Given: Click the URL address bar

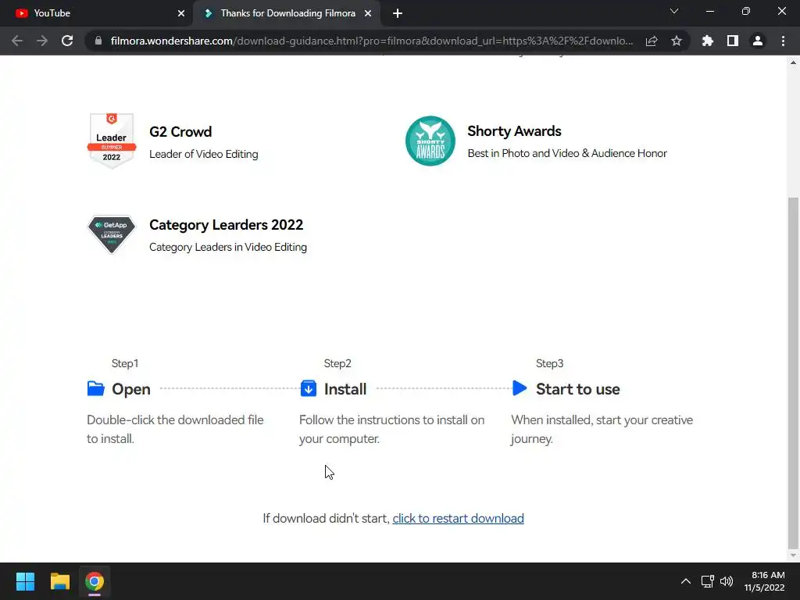Looking at the screenshot, I should [371, 41].
